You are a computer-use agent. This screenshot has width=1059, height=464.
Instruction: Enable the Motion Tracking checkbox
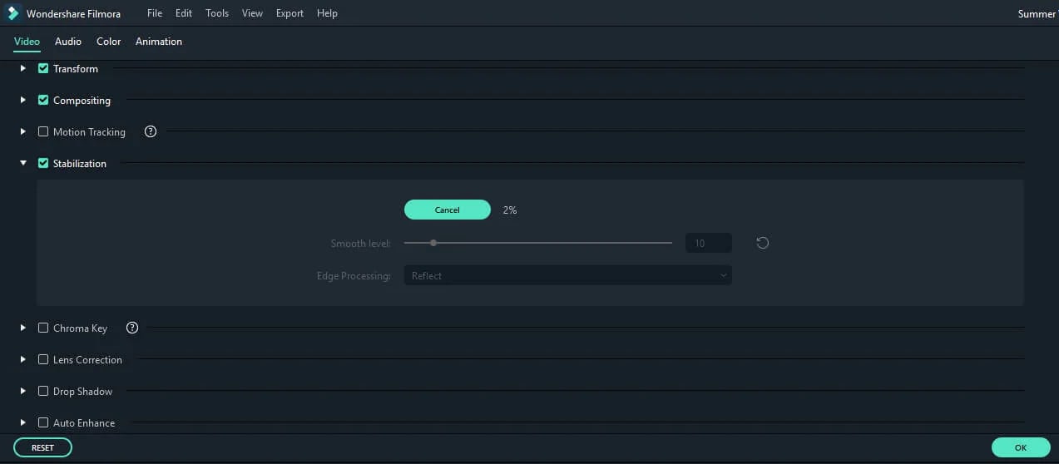43,131
